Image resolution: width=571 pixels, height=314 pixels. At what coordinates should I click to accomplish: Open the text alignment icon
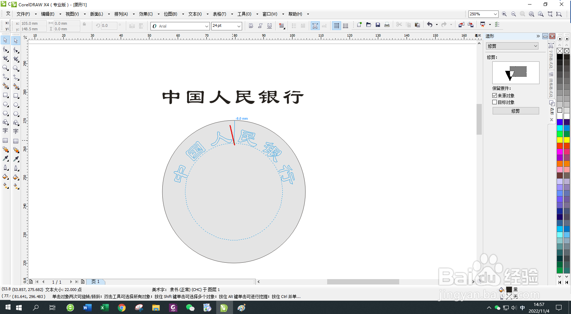click(x=282, y=26)
